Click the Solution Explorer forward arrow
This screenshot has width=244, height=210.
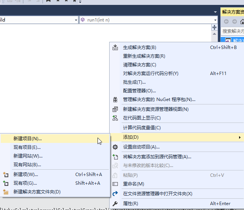[x=235, y=21]
